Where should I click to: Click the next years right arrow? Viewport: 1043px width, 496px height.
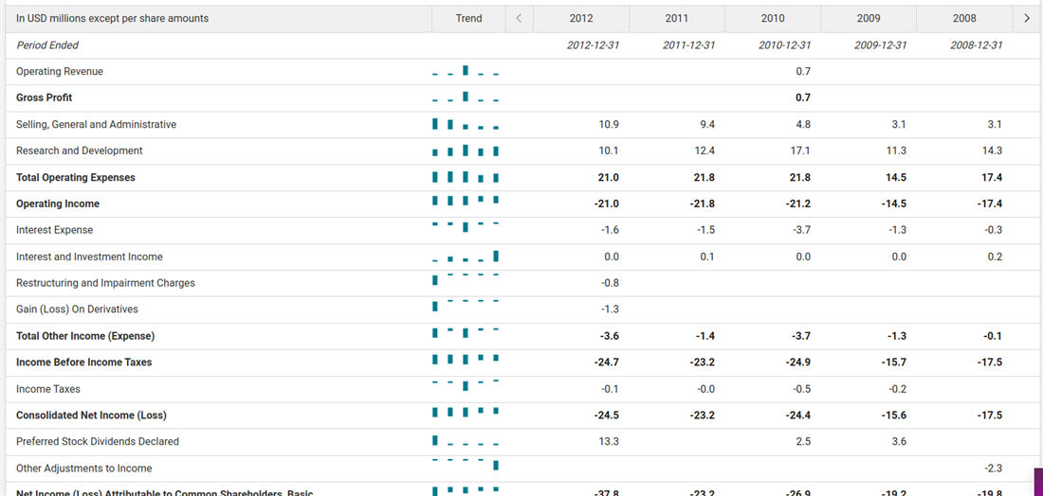1026,18
